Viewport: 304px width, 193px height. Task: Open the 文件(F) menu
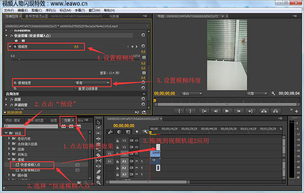[9, 10]
